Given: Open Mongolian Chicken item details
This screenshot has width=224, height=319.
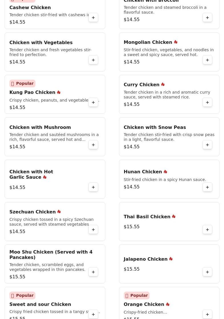Looking at the screenshot, I should 148,42.
